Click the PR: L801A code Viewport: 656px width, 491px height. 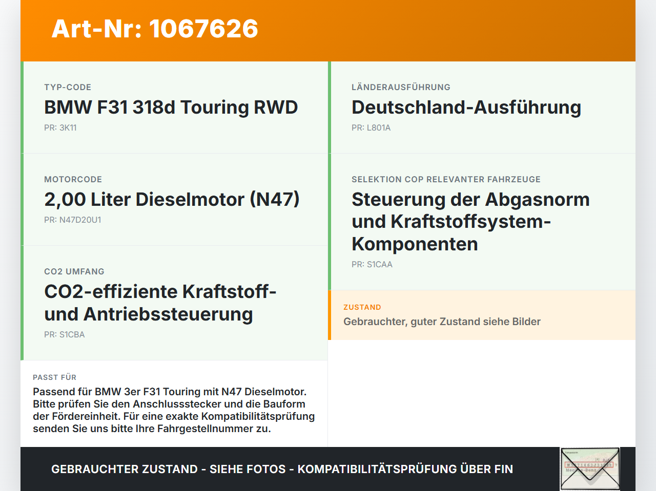(371, 127)
